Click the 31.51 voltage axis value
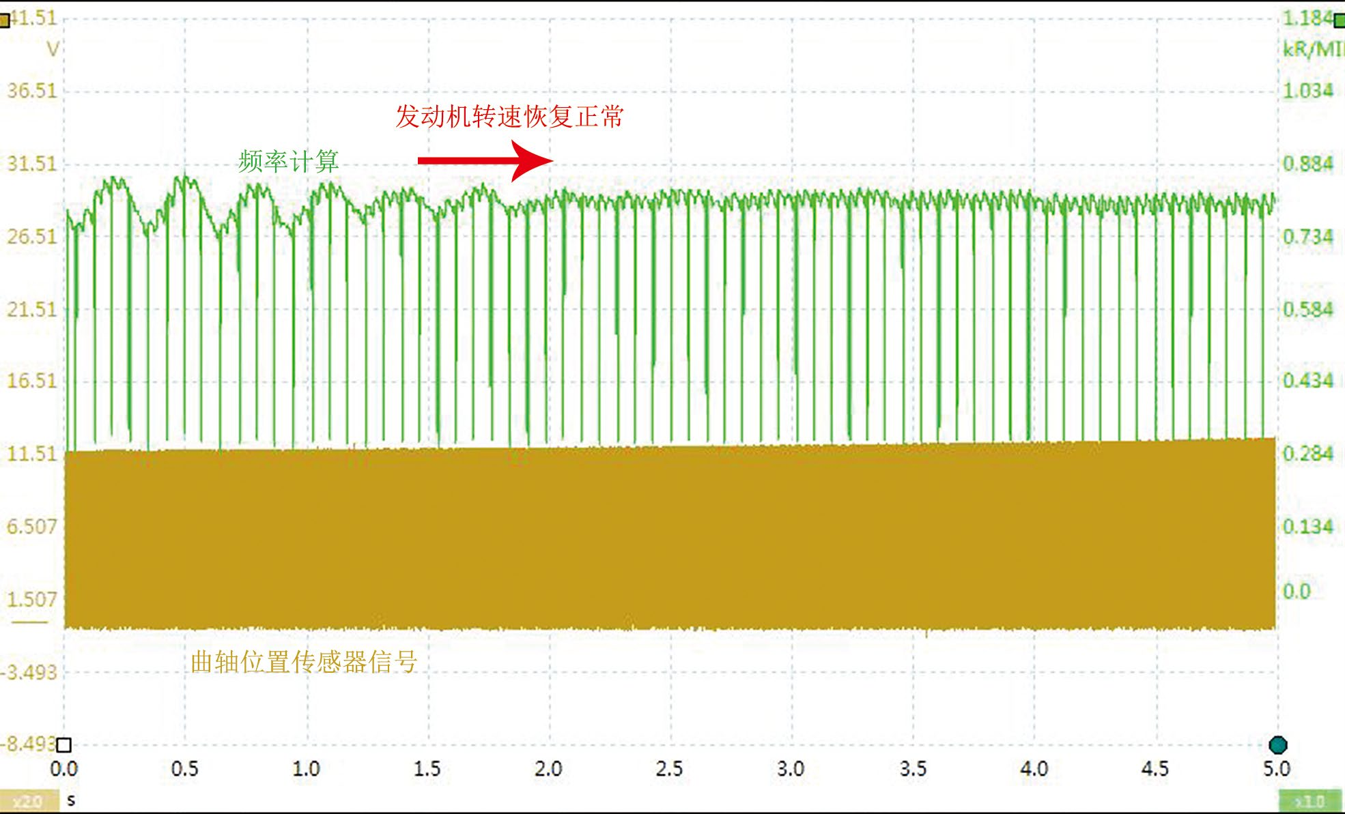 click(32, 164)
